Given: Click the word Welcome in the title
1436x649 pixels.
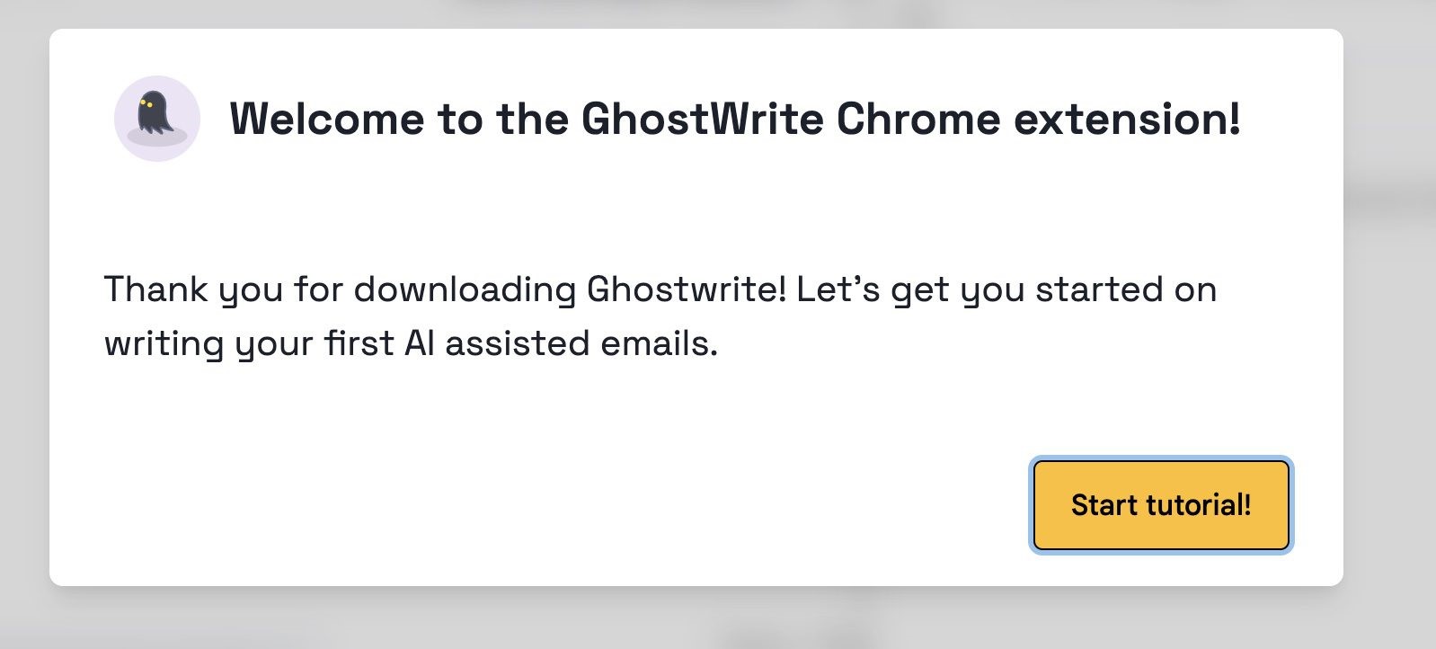Looking at the screenshot, I should pyautogui.click(x=327, y=119).
